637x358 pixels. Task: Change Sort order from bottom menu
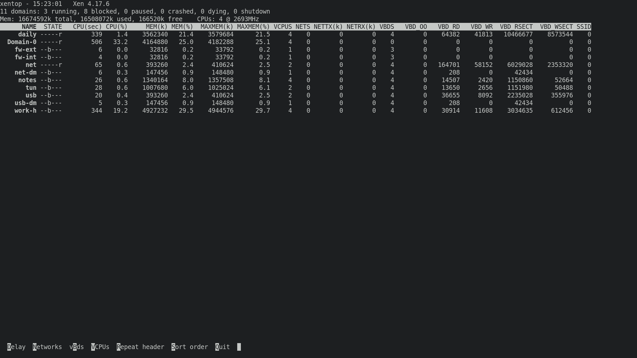coord(190,347)
